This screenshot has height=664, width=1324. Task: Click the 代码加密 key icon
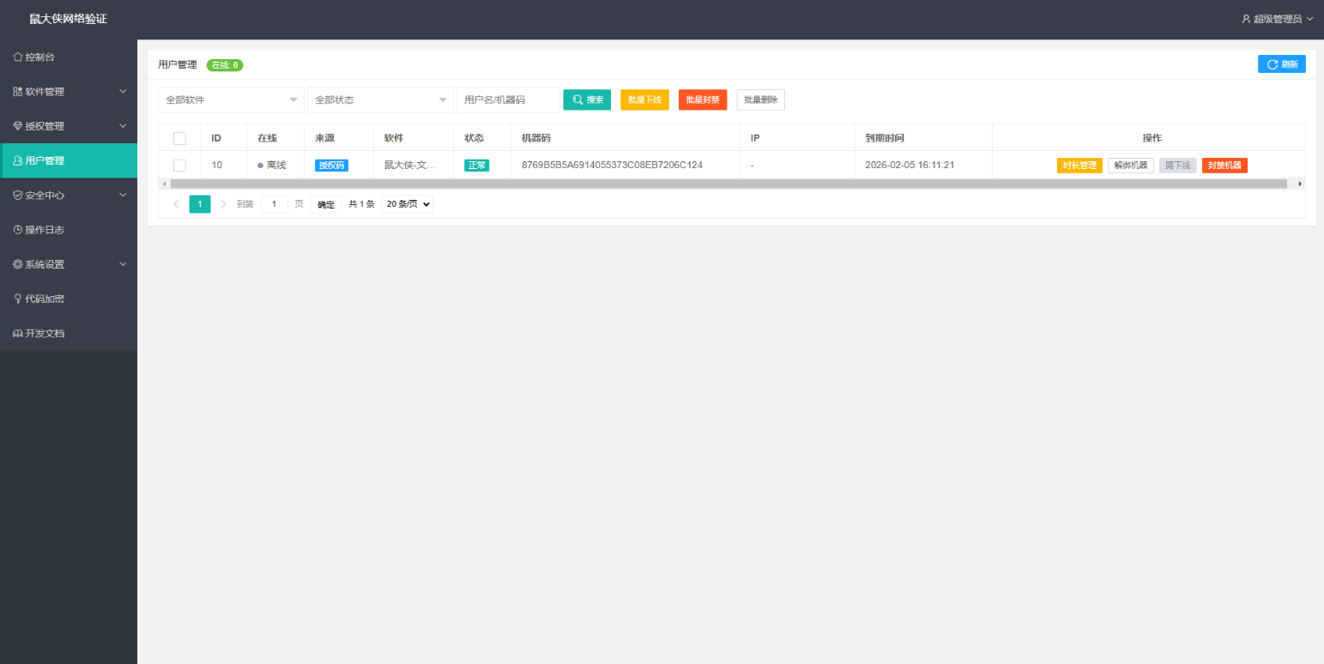tap(18, 299)
